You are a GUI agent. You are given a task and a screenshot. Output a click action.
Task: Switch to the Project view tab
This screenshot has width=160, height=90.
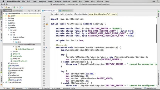point(7,11)
